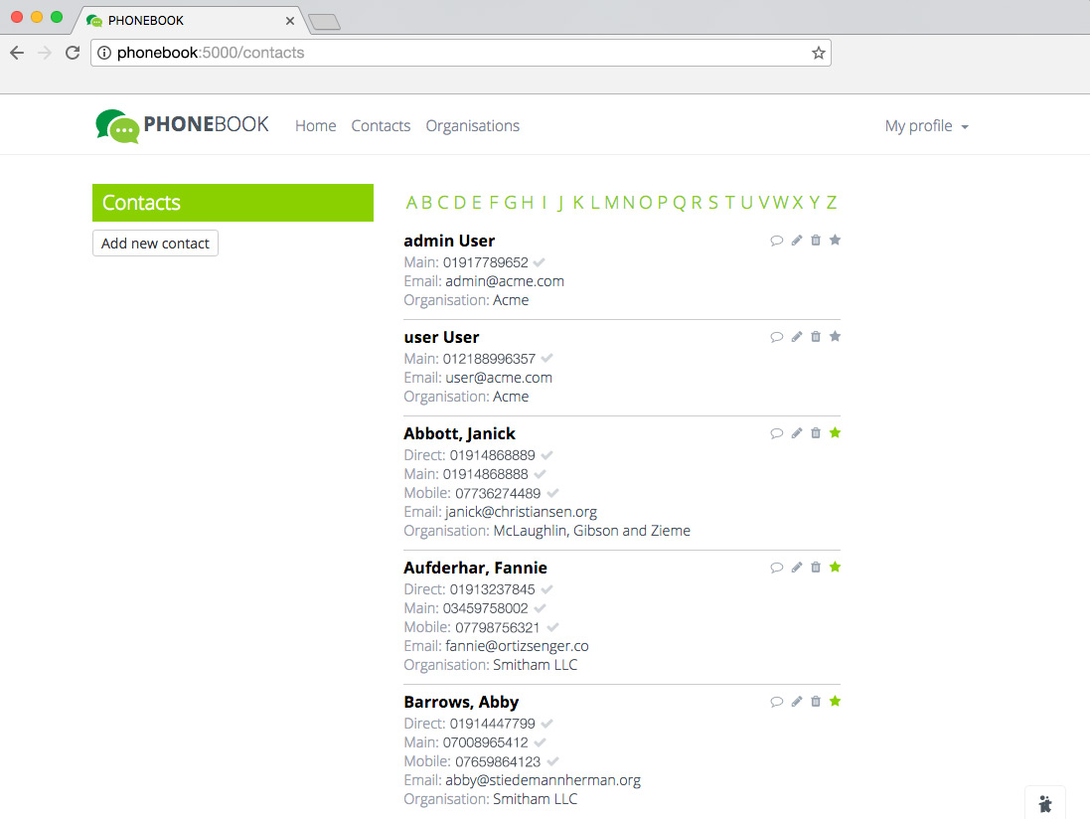
Task: Reload the page with the refresh button
Action: click(73, 53)
